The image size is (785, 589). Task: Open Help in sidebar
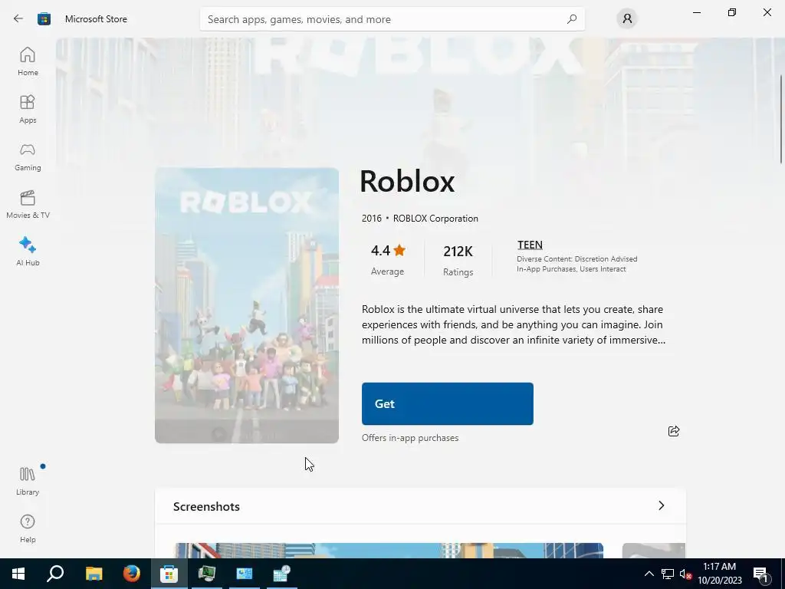(x=28, y=528)
